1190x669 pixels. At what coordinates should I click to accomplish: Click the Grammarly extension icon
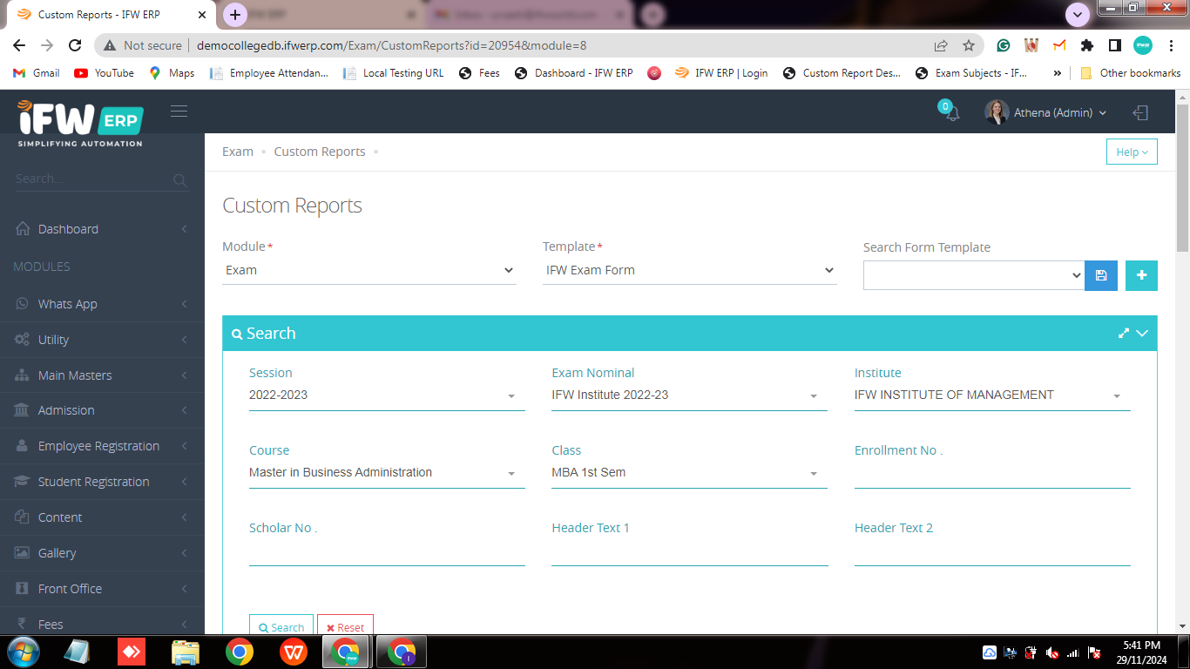[x=1004, y=45]
